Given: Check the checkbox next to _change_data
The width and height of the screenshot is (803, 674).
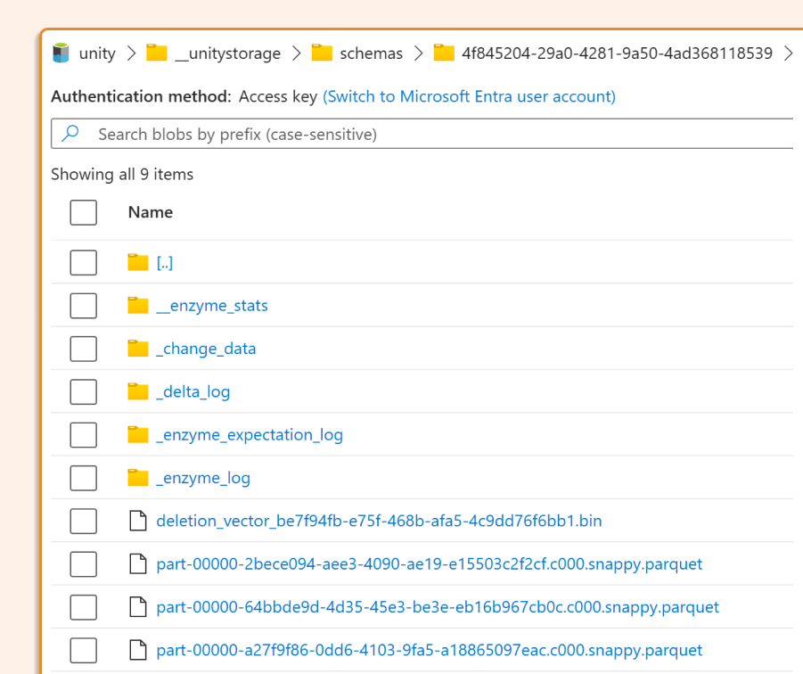Looking at the screenshot, I should point(83,349).
